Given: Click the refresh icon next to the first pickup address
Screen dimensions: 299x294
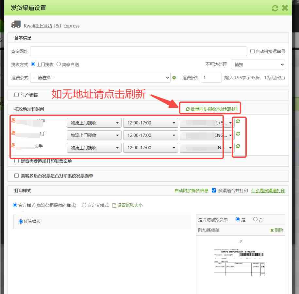Looking at the screenshot, I should pos(239,121).
